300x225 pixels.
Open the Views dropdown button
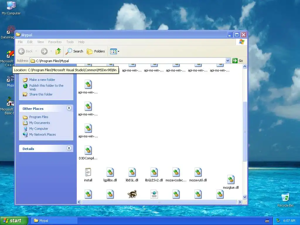coord(115,51)
